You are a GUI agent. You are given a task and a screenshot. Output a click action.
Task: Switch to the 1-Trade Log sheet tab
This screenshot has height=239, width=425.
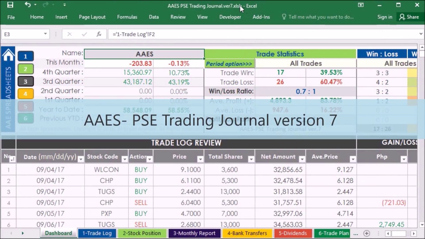[97, 233]
